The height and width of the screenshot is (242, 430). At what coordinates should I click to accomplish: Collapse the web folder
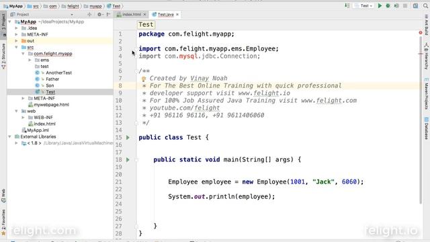coord(16,111)
